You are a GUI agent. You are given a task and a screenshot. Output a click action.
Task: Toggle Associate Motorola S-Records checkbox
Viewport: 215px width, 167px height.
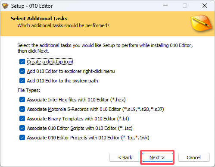[22, 109]
